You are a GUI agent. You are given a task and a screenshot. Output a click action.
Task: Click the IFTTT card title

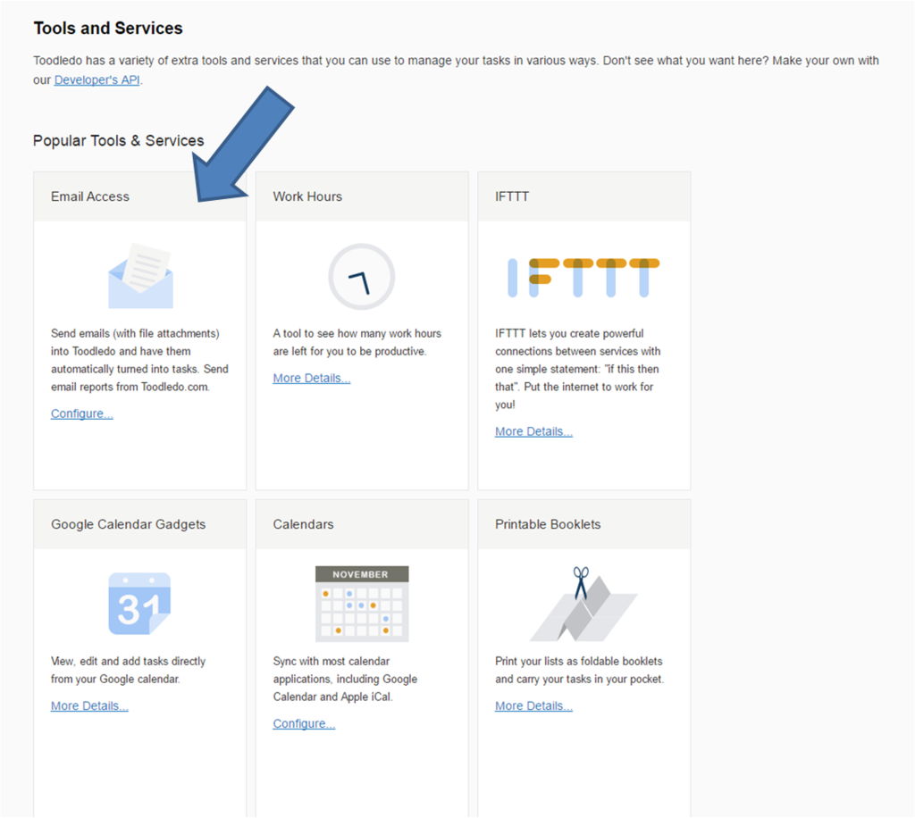(512, 196)
